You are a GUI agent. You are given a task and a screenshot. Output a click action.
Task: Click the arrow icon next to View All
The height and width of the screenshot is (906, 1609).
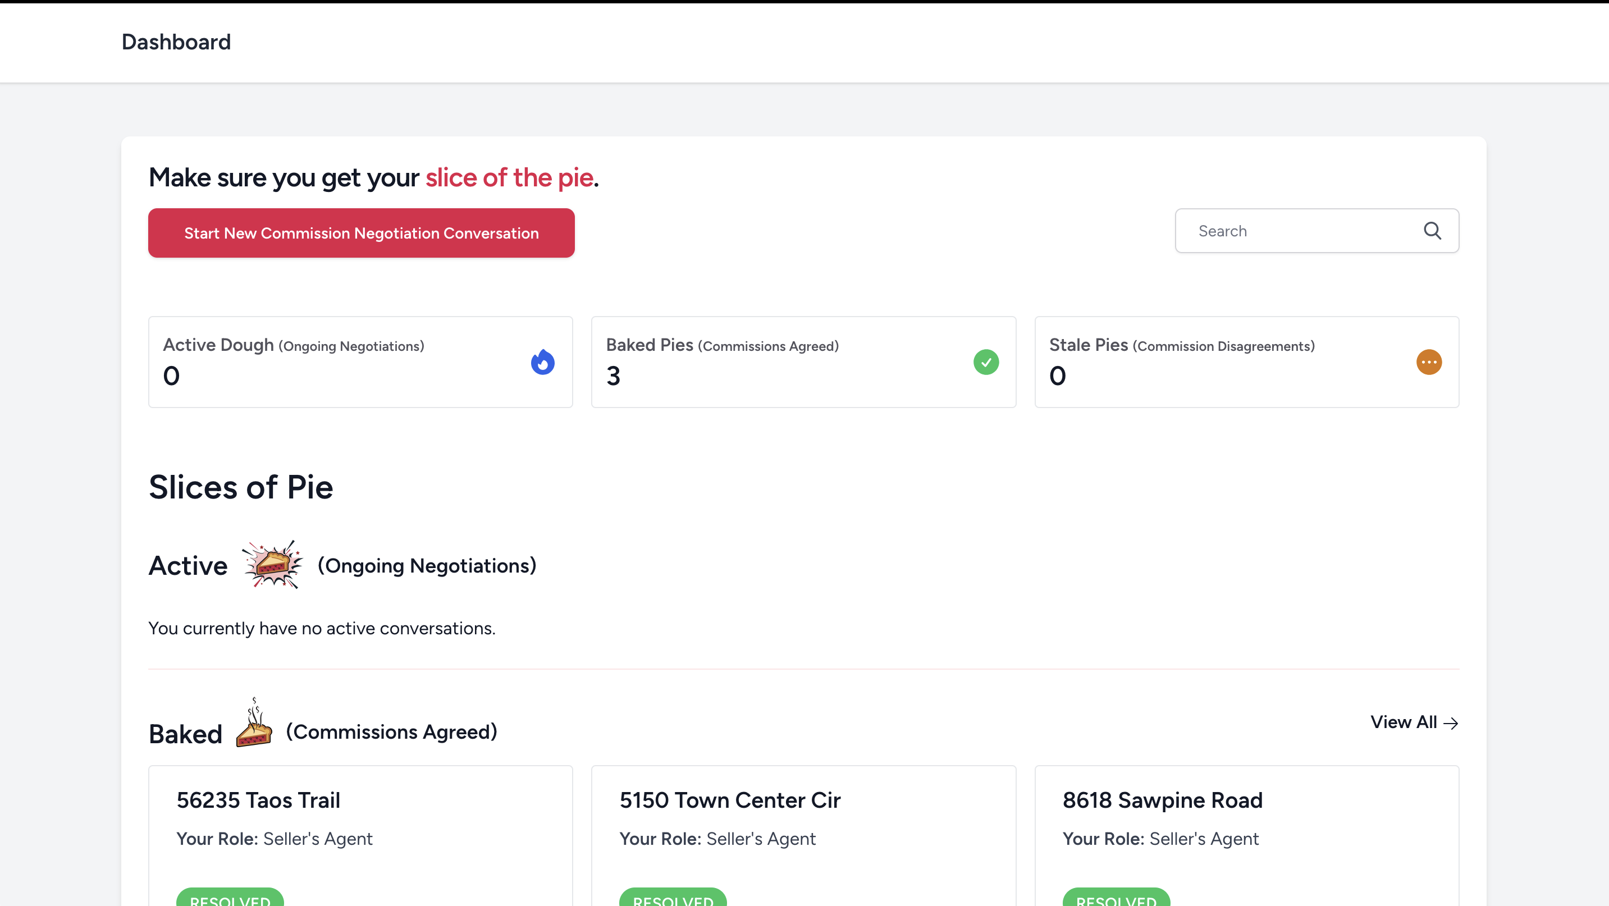(1451, 723)
